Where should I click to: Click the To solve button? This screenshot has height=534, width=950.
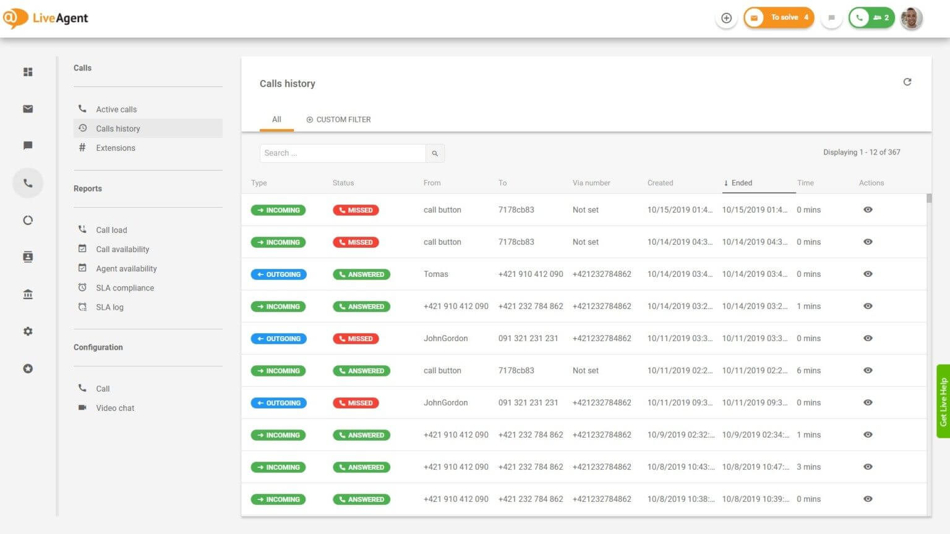(779, 18)
